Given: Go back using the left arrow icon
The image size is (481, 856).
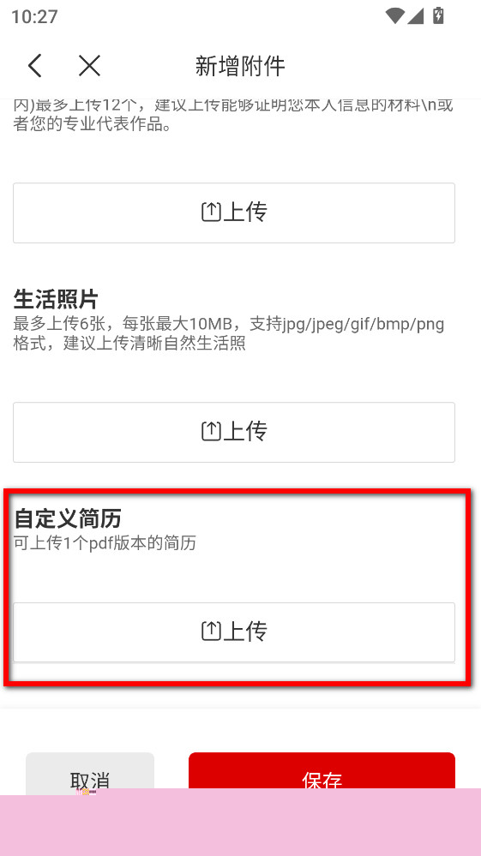Looking at the screenshot, I should pos(35,66).
